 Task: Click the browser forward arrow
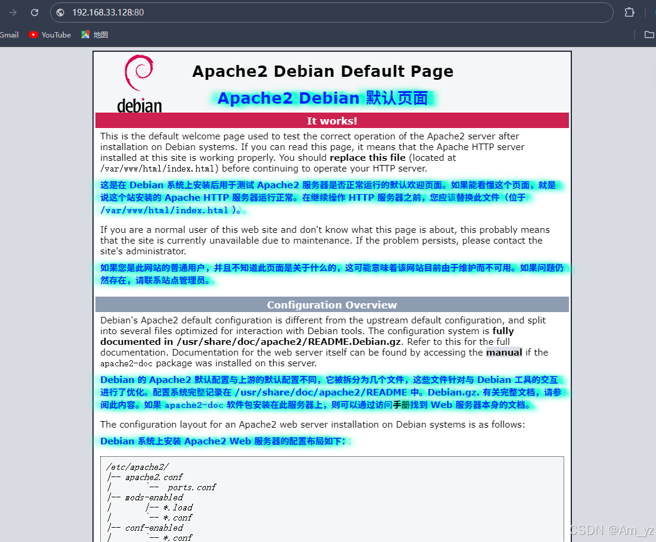[13, 13]
